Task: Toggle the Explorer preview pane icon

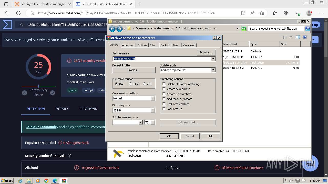Action: pyautogui.click(x=298, y=37)
